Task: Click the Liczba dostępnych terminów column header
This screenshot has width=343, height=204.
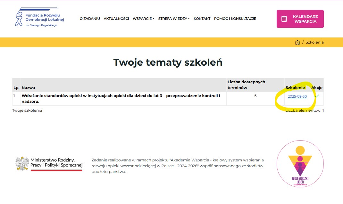Action: coord(246,85)
